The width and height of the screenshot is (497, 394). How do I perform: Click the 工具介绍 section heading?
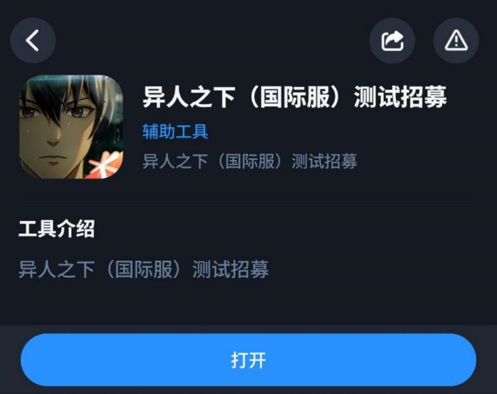tap(57, 229)
